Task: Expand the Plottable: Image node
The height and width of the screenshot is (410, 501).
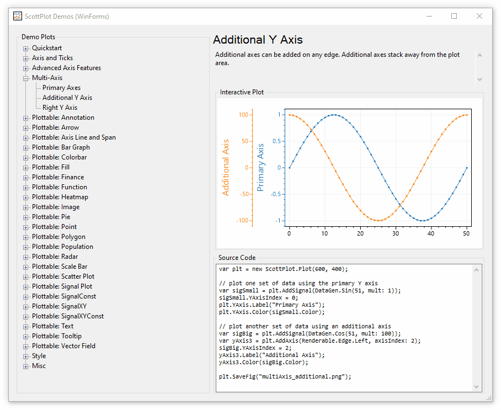Action: (25, 207)
